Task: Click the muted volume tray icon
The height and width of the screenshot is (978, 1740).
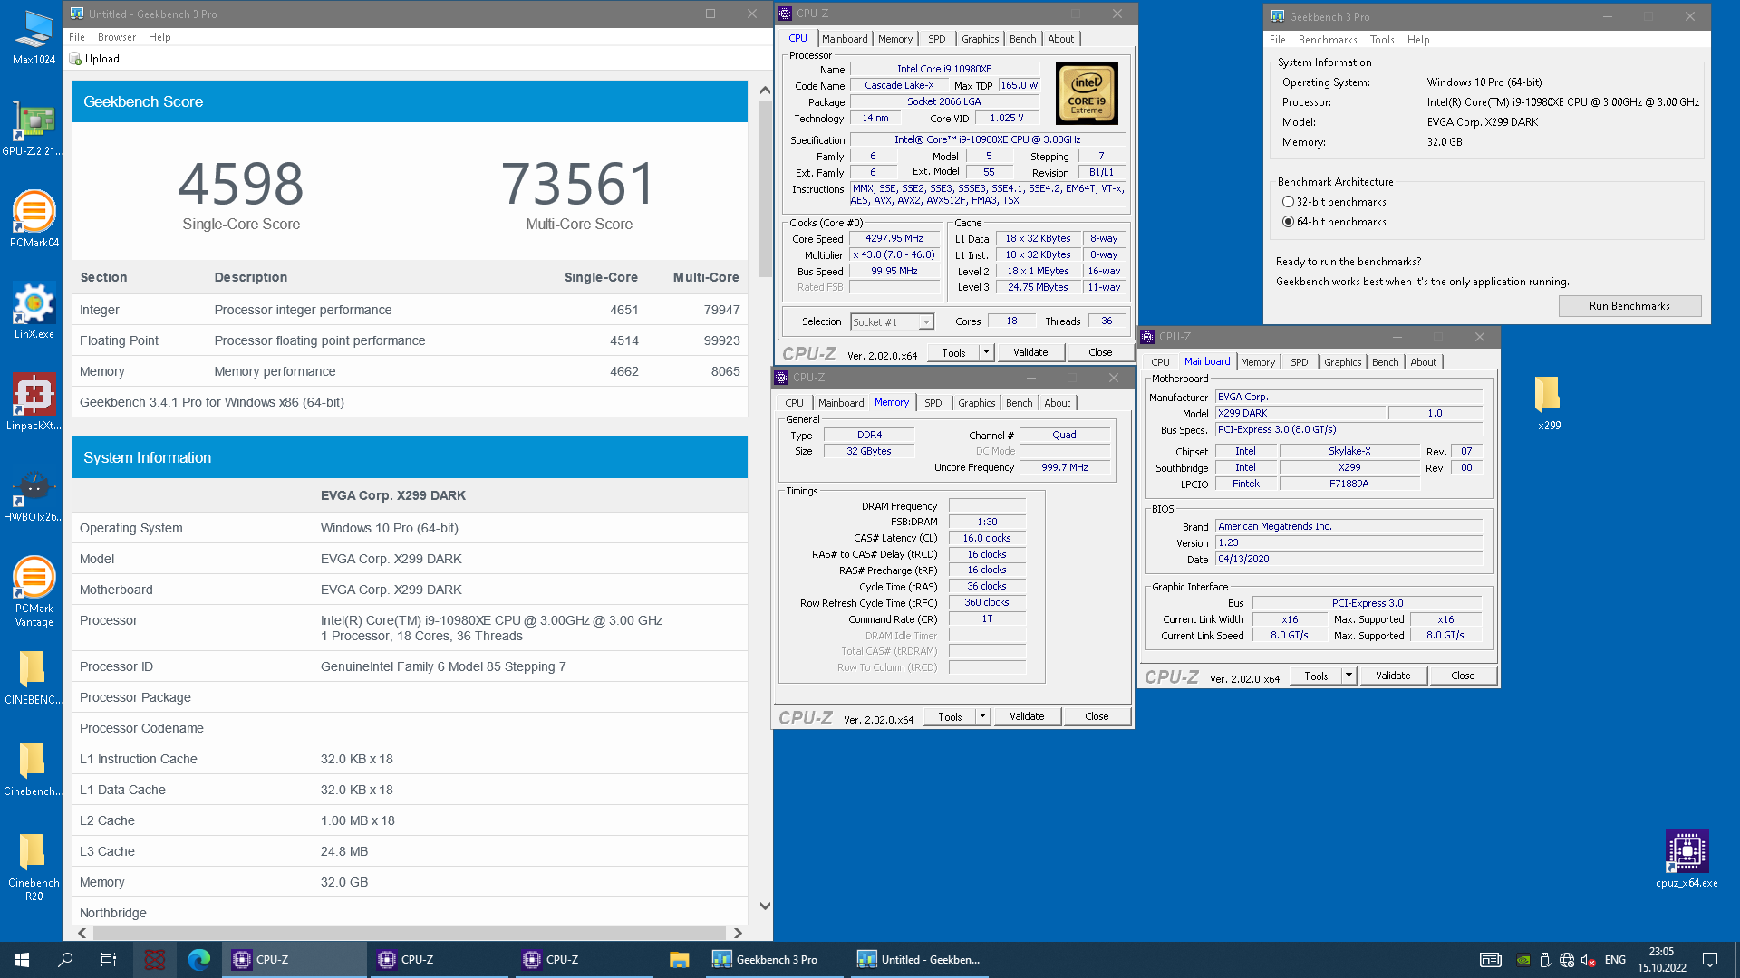Action: tap(1588, 960)
